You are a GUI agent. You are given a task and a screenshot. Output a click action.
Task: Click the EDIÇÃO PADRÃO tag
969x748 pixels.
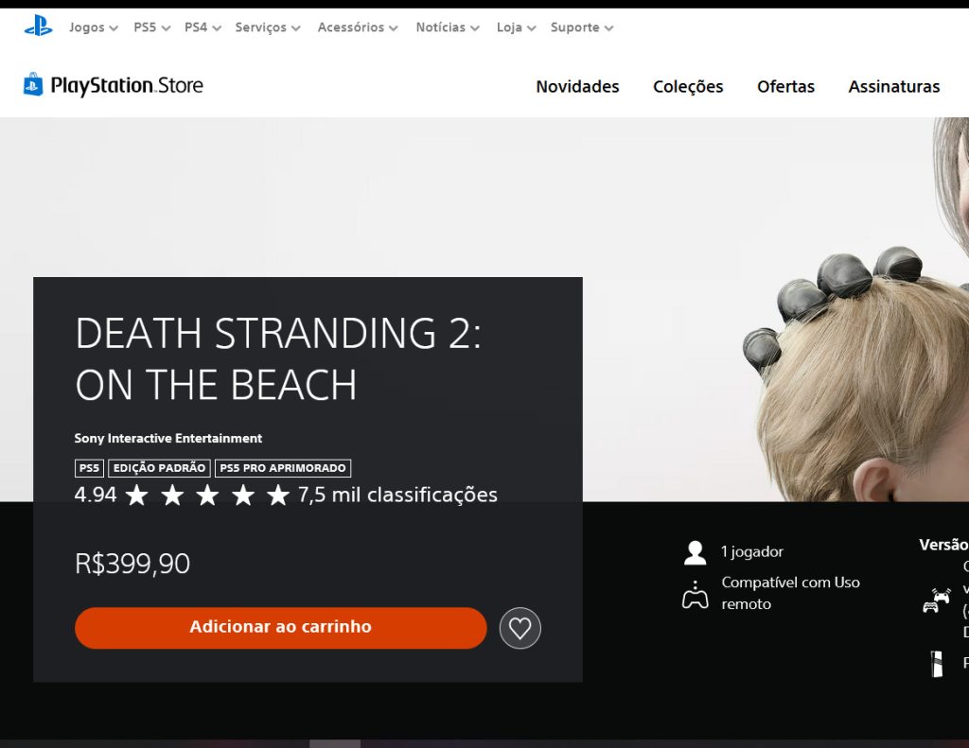[159, 468]
